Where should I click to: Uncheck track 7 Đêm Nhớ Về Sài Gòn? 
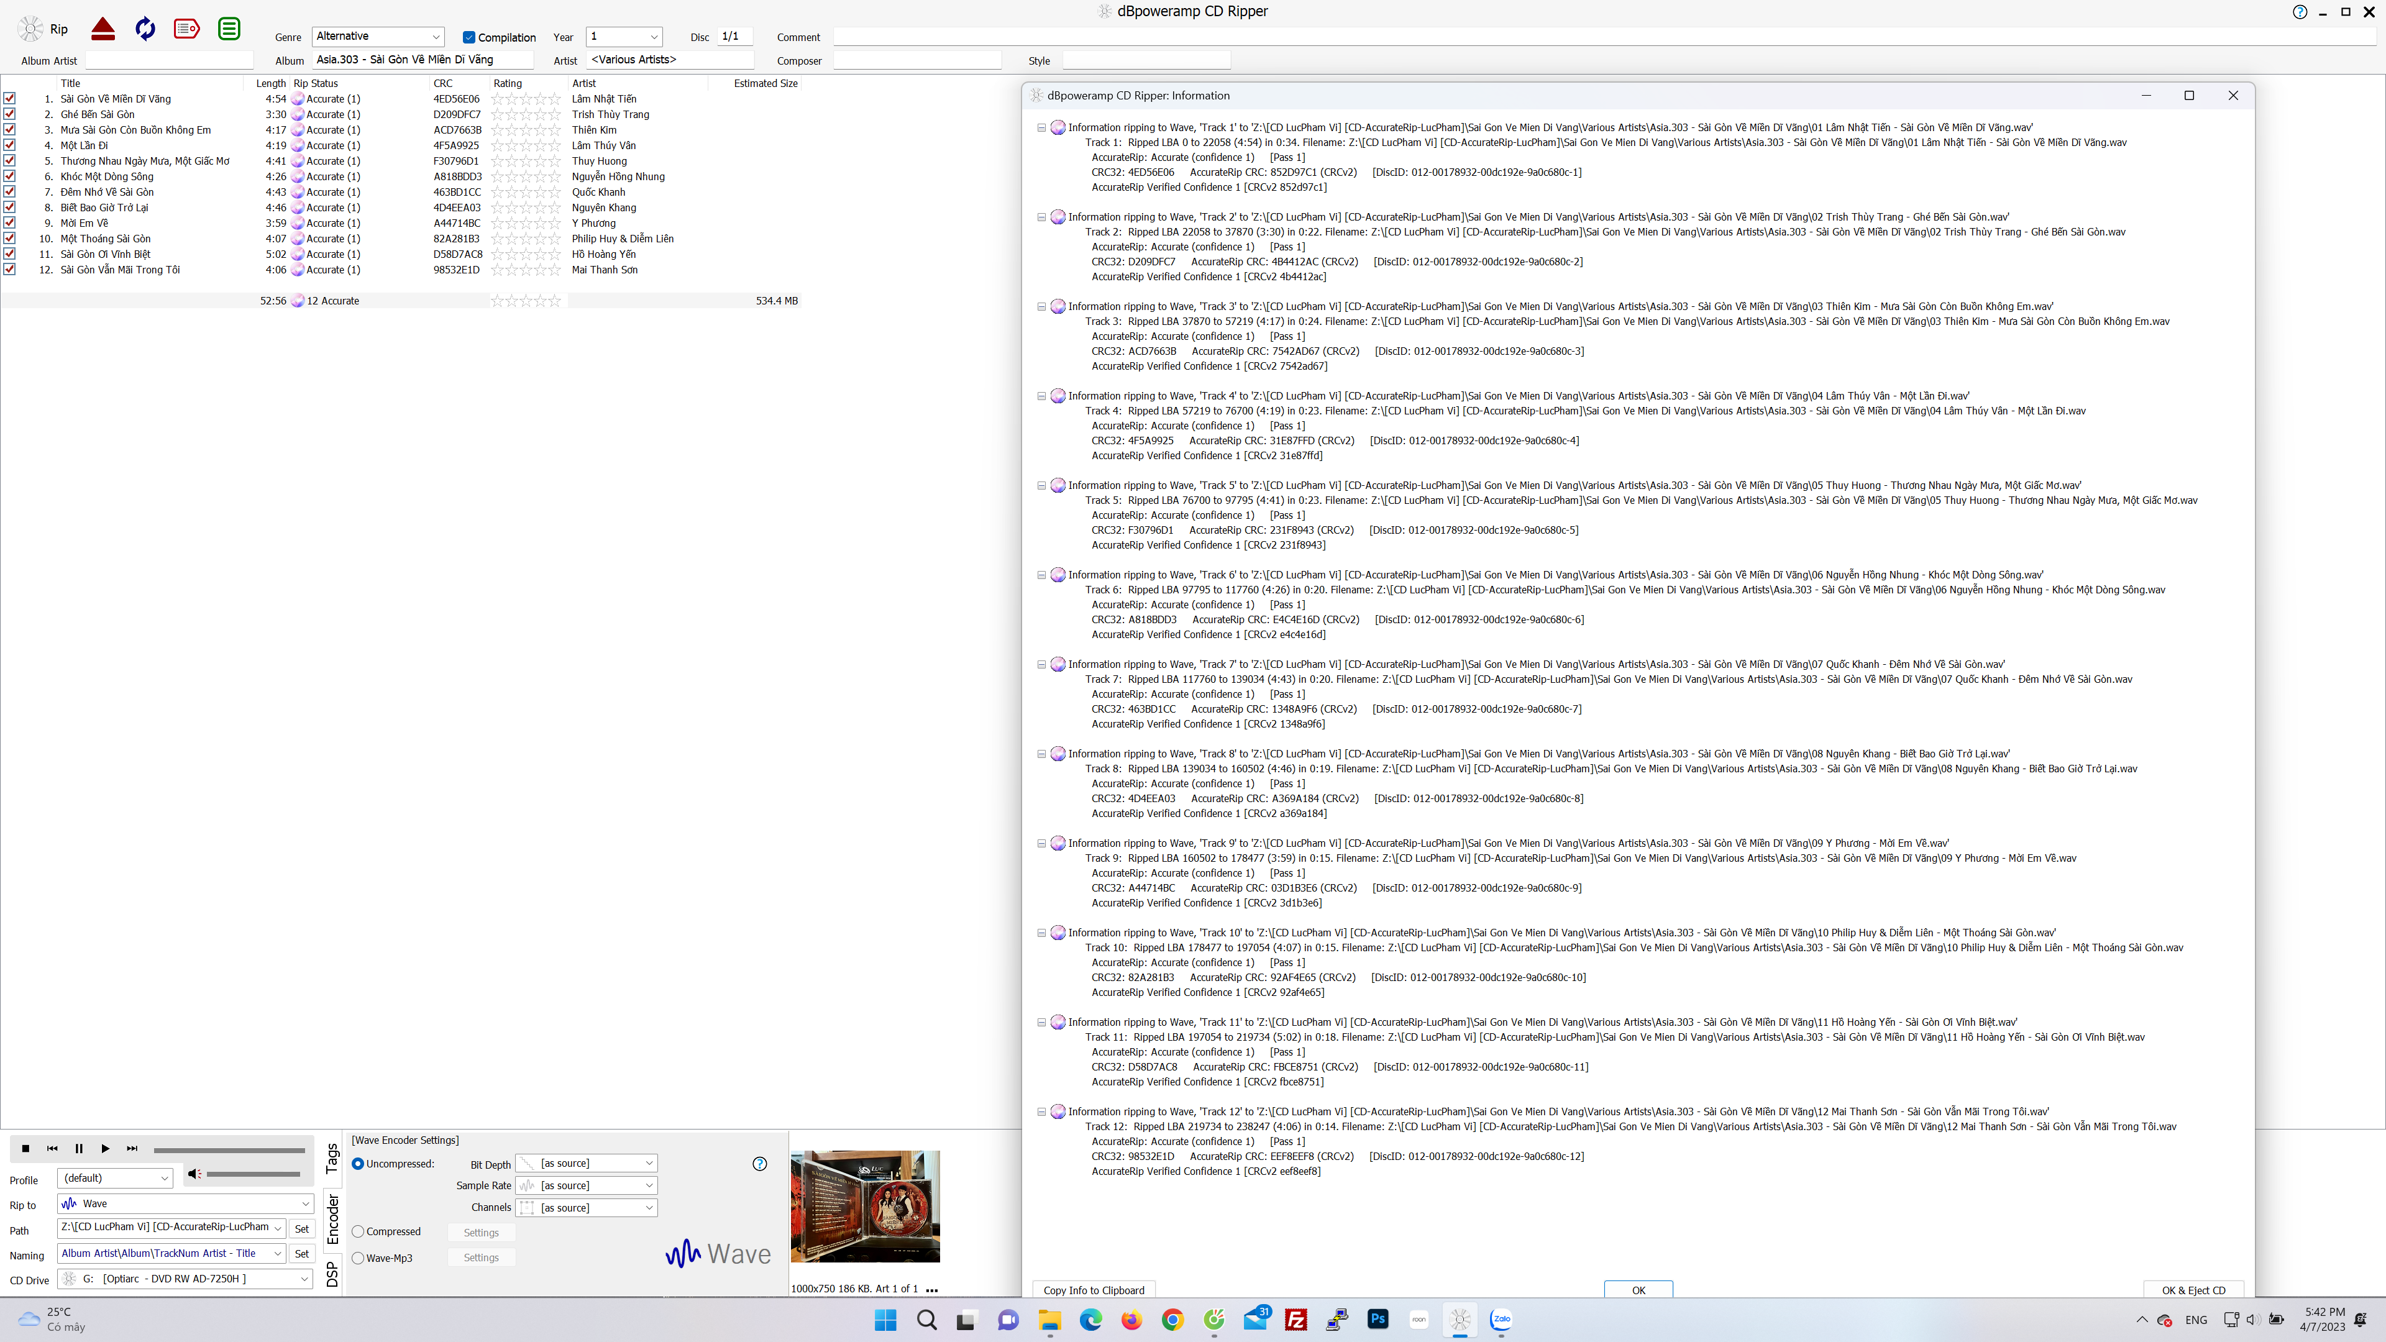9,192
